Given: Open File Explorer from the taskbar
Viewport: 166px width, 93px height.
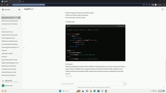Looking at the screenshot, I should (x=91, y=91).
